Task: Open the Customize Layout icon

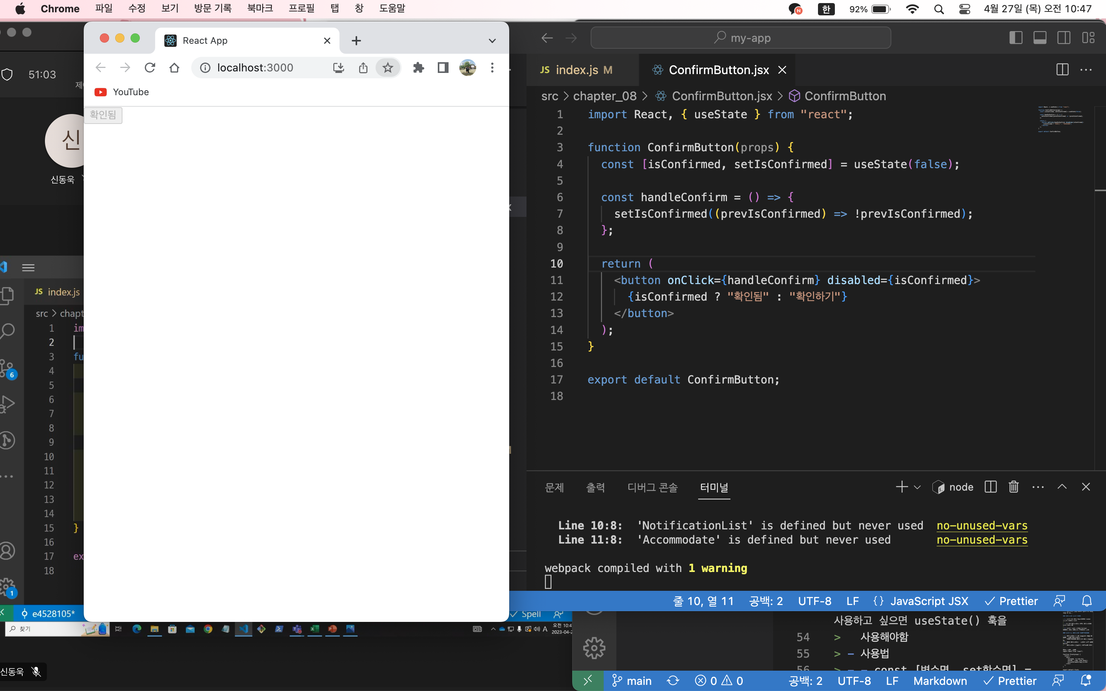Action: click(x=1089, y=38)
